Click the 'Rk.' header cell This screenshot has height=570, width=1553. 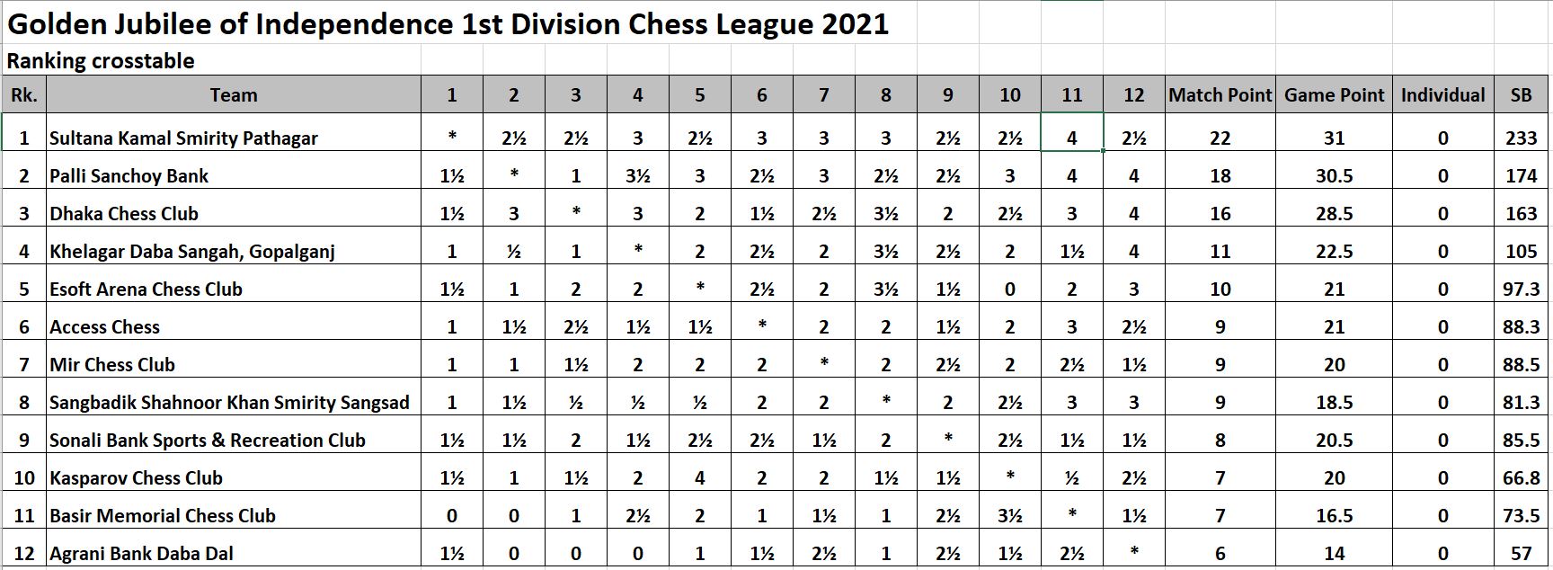[x=24, y=94]
